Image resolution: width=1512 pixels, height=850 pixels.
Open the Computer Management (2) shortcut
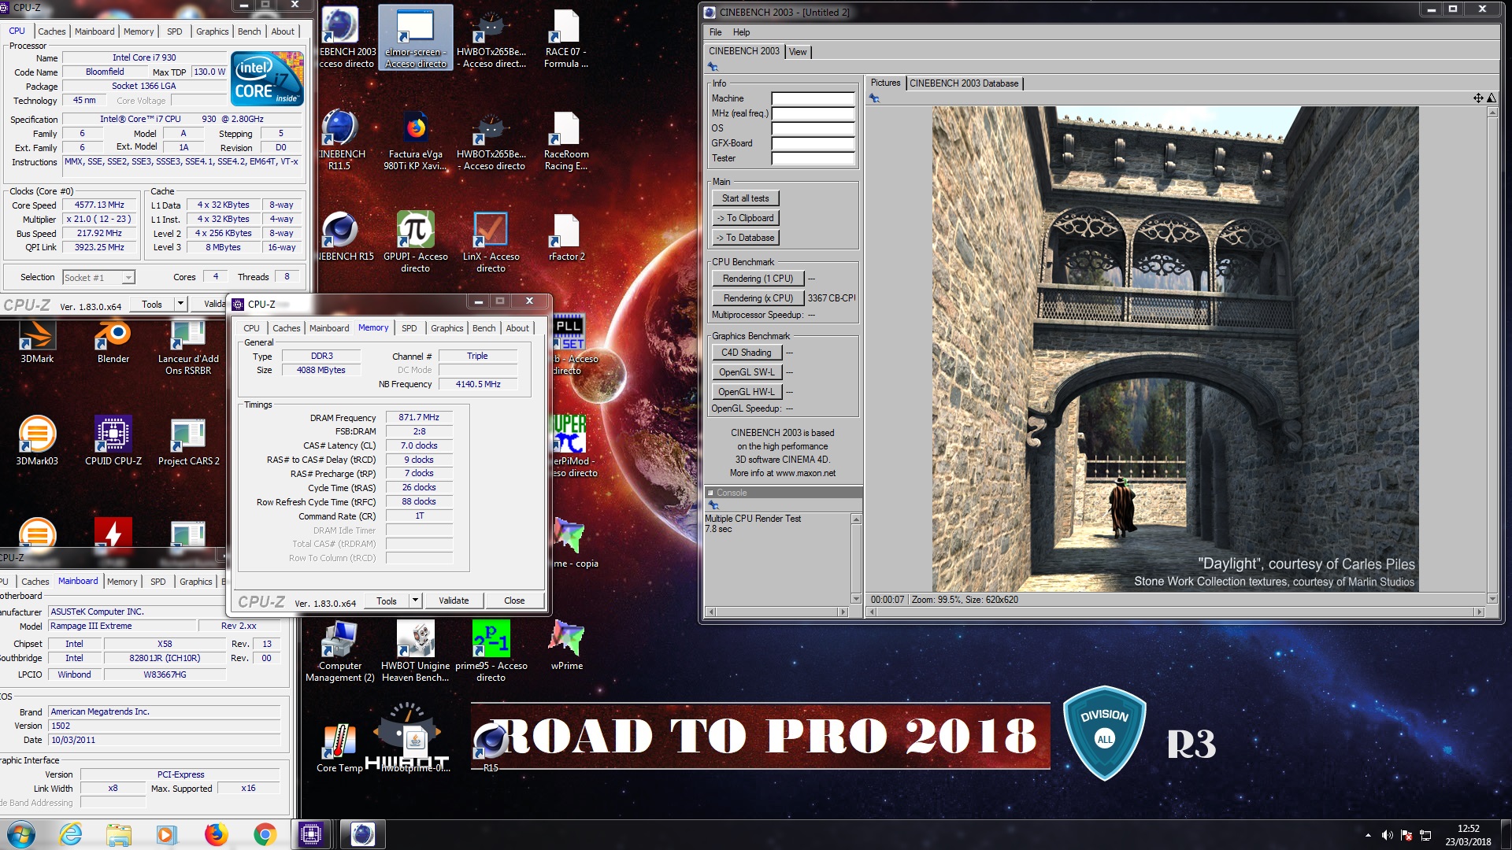point(340,651)
